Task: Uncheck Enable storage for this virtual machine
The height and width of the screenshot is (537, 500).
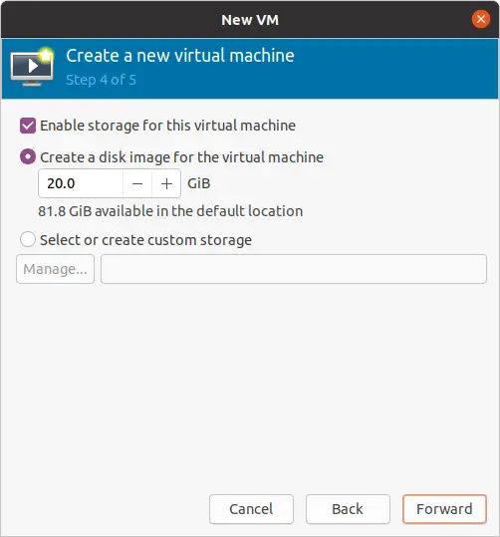Action: 28,126
